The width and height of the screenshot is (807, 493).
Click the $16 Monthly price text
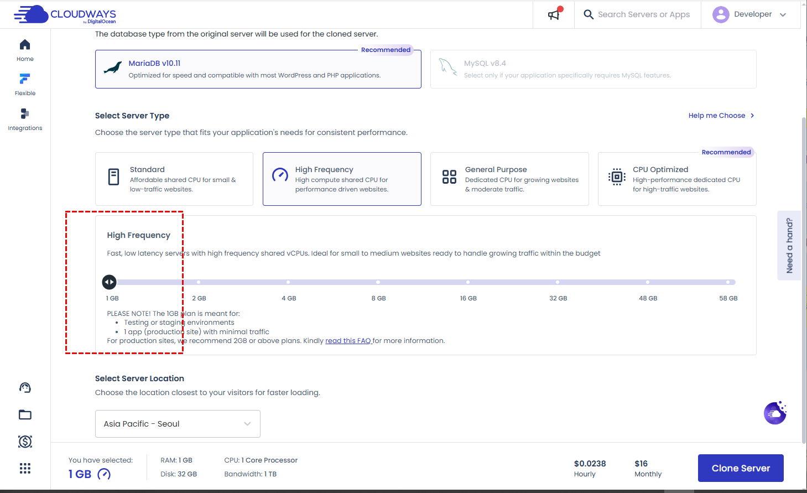tap(648, 468)
